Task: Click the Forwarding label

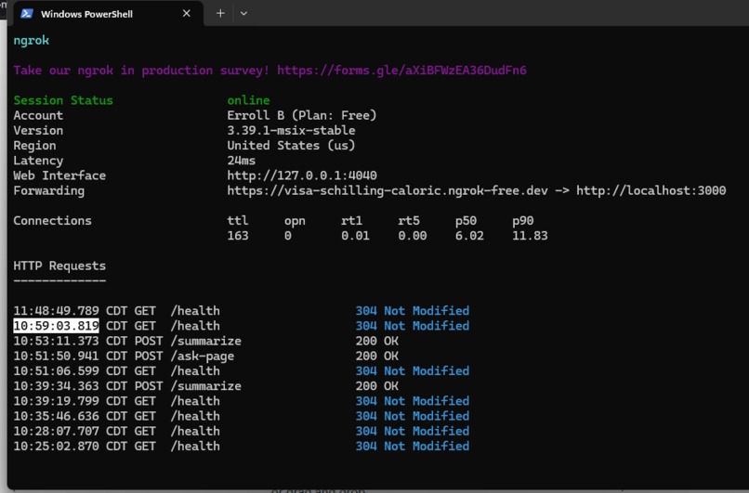Action: (x=48, y=190)
